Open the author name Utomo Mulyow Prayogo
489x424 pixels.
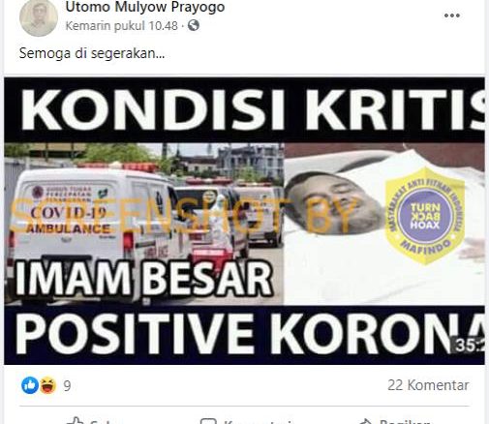pos(145,7)
